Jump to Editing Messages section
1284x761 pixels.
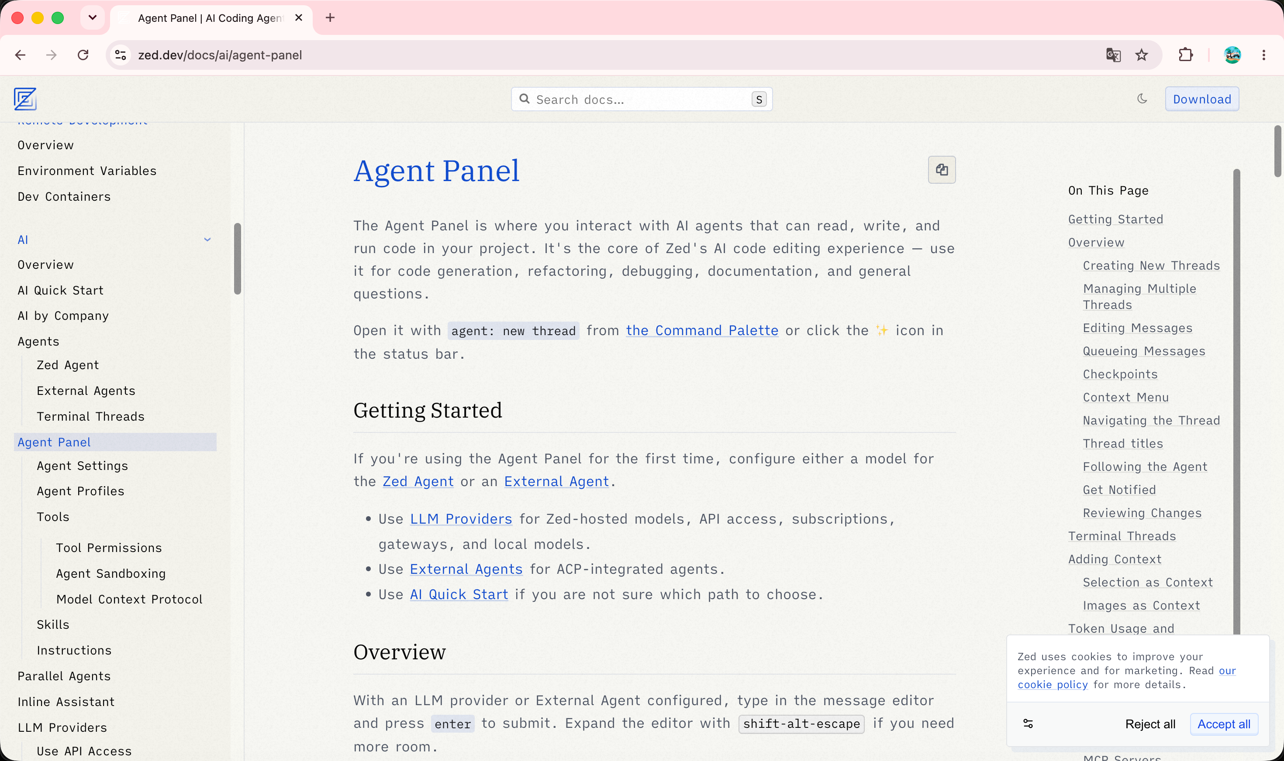[x=1137, y=328]
